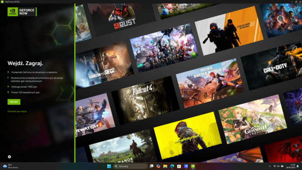The image size is (302, 170).
Task: Click the muted volume tray icon
Action: [x=278, y=166]
